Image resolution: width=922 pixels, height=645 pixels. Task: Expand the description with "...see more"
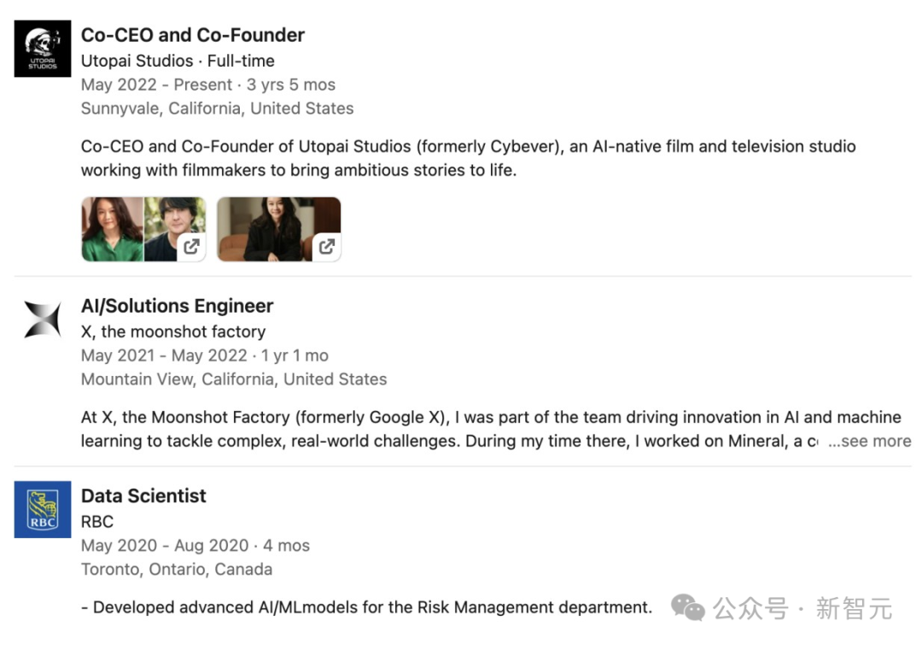[869, 442]
